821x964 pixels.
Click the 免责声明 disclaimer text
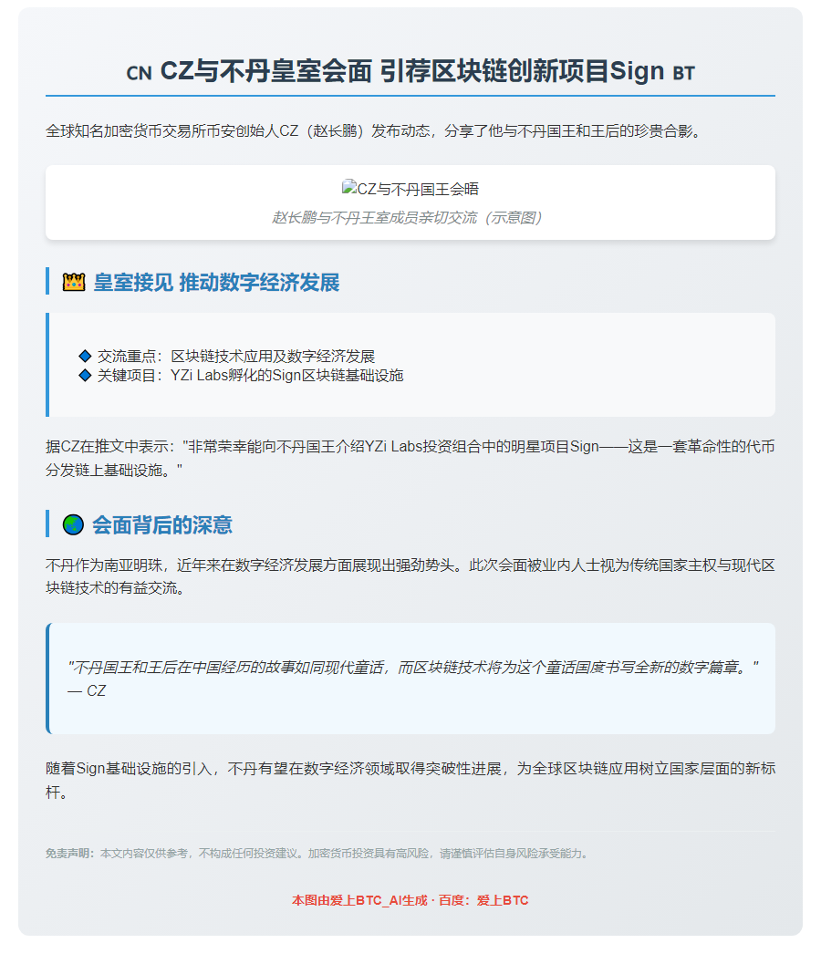[317, 854]
